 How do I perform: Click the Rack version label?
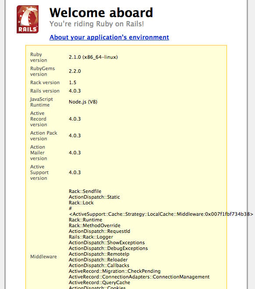pos(45,82)
